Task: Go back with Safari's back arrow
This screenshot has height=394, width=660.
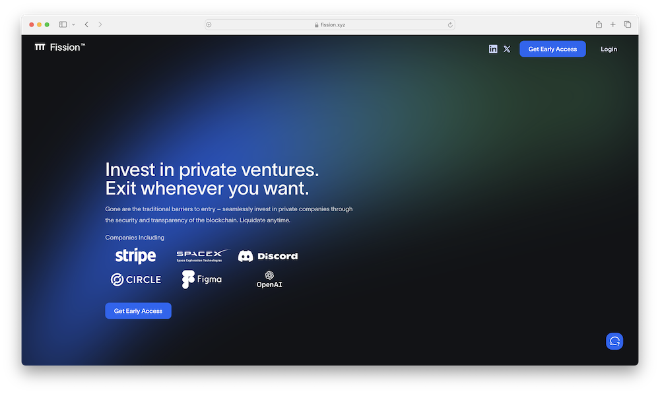Action: [86, 24]
